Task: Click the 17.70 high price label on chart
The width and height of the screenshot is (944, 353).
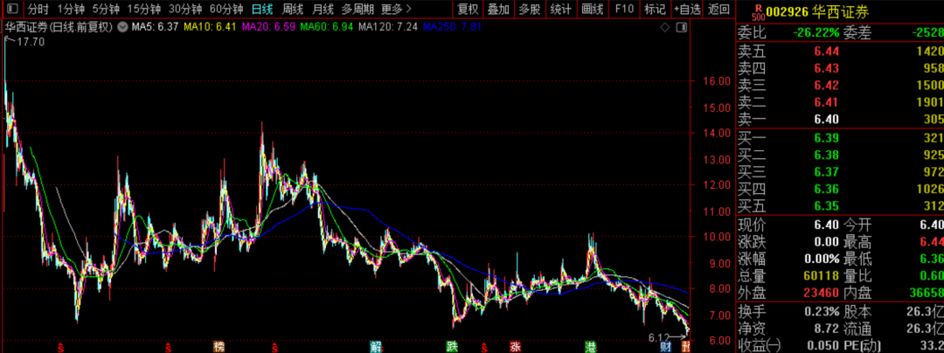Action: point(31,41)
